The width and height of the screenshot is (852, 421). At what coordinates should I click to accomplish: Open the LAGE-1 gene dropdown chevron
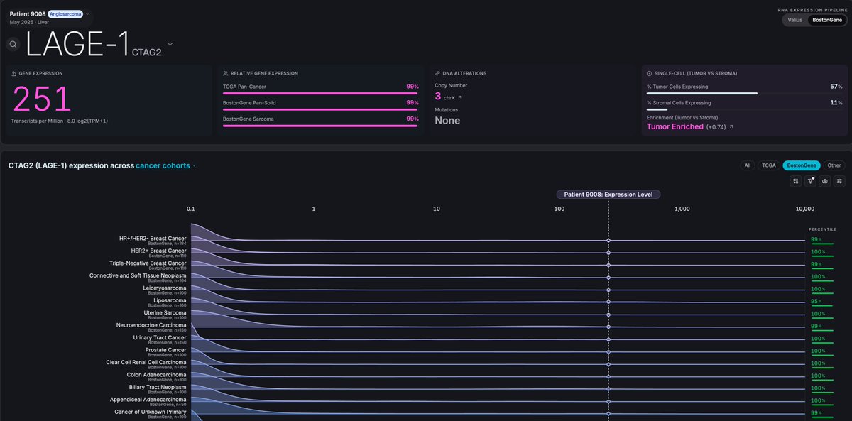tap(170, 45)
